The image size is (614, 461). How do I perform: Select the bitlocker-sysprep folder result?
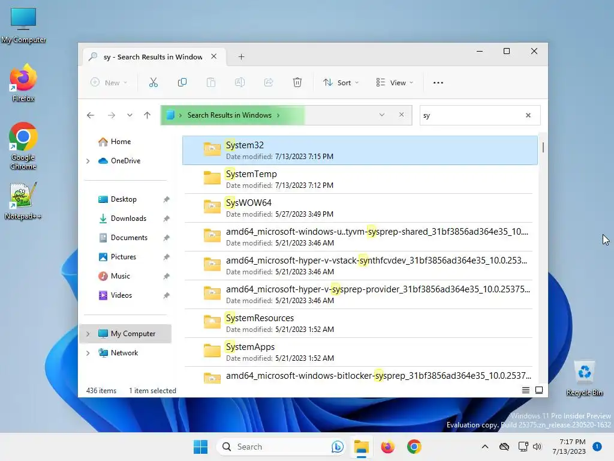360,376
